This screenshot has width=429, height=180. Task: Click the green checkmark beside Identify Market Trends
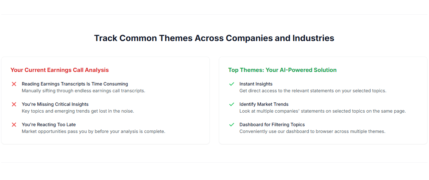pyautogui.click(x=232, y=104)
